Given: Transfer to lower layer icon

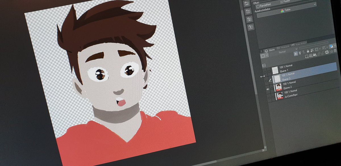Looking at the screenshot, I should (319, 54).
